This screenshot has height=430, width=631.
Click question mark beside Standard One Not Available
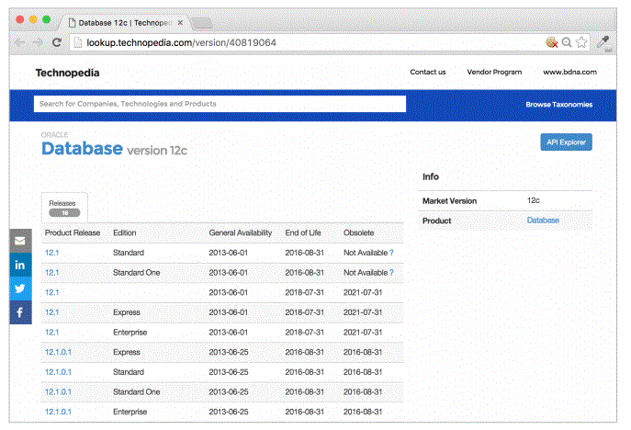[391, 273]
